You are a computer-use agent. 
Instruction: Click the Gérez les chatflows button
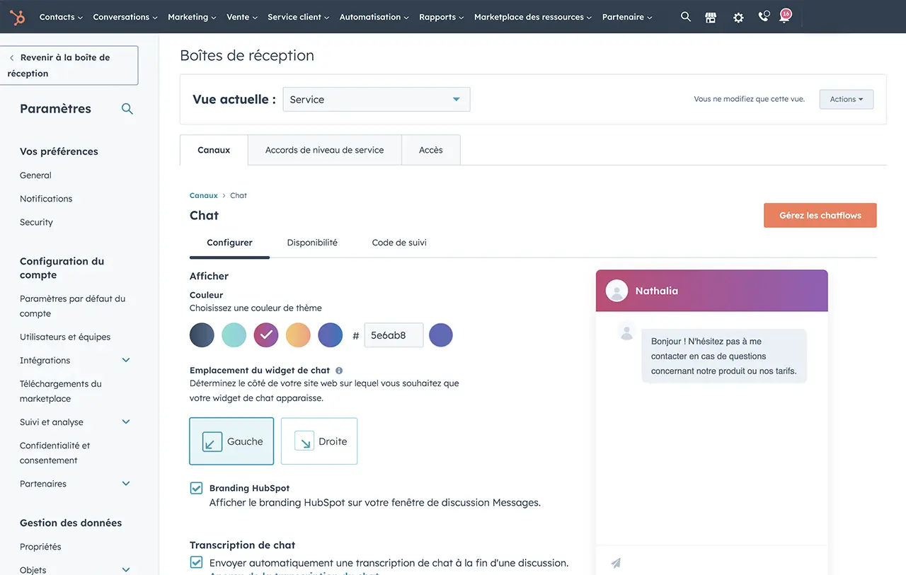pos(820,216)
